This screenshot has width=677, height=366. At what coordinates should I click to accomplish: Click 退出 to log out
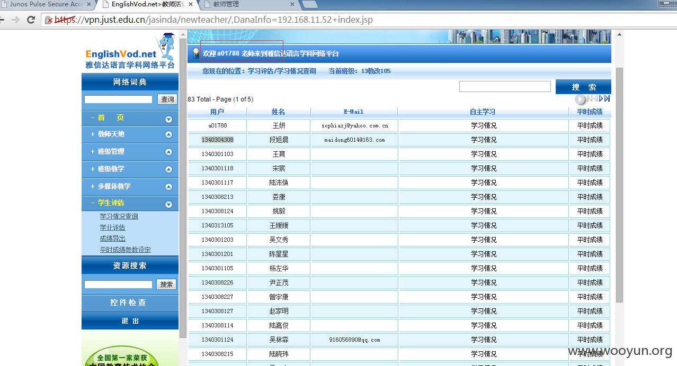(x=130, y=321)
